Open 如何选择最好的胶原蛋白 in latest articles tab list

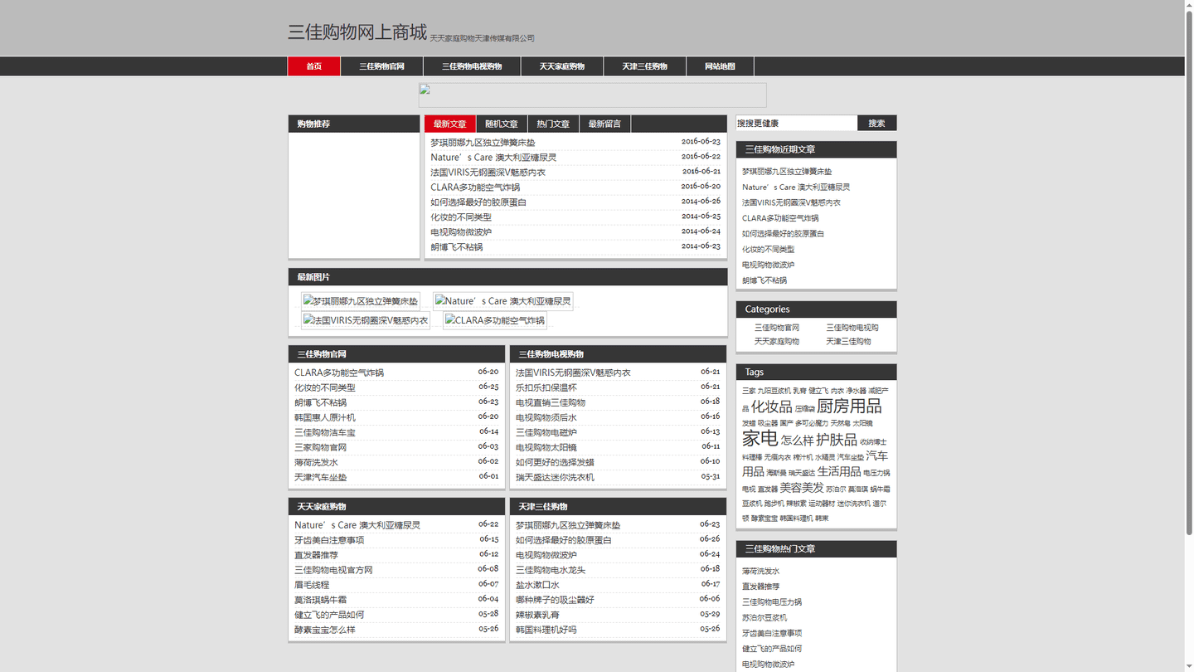(478, 202)
